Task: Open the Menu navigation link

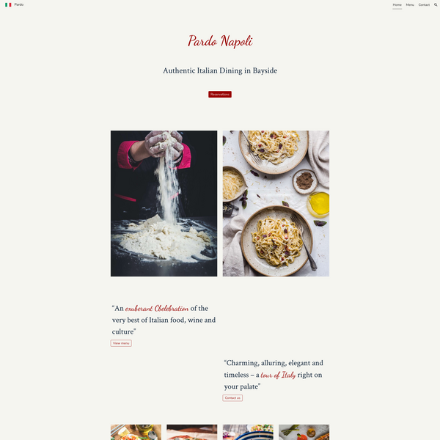Action: (x=410, y=5)
